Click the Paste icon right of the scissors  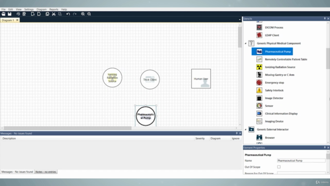click(60, 14)
